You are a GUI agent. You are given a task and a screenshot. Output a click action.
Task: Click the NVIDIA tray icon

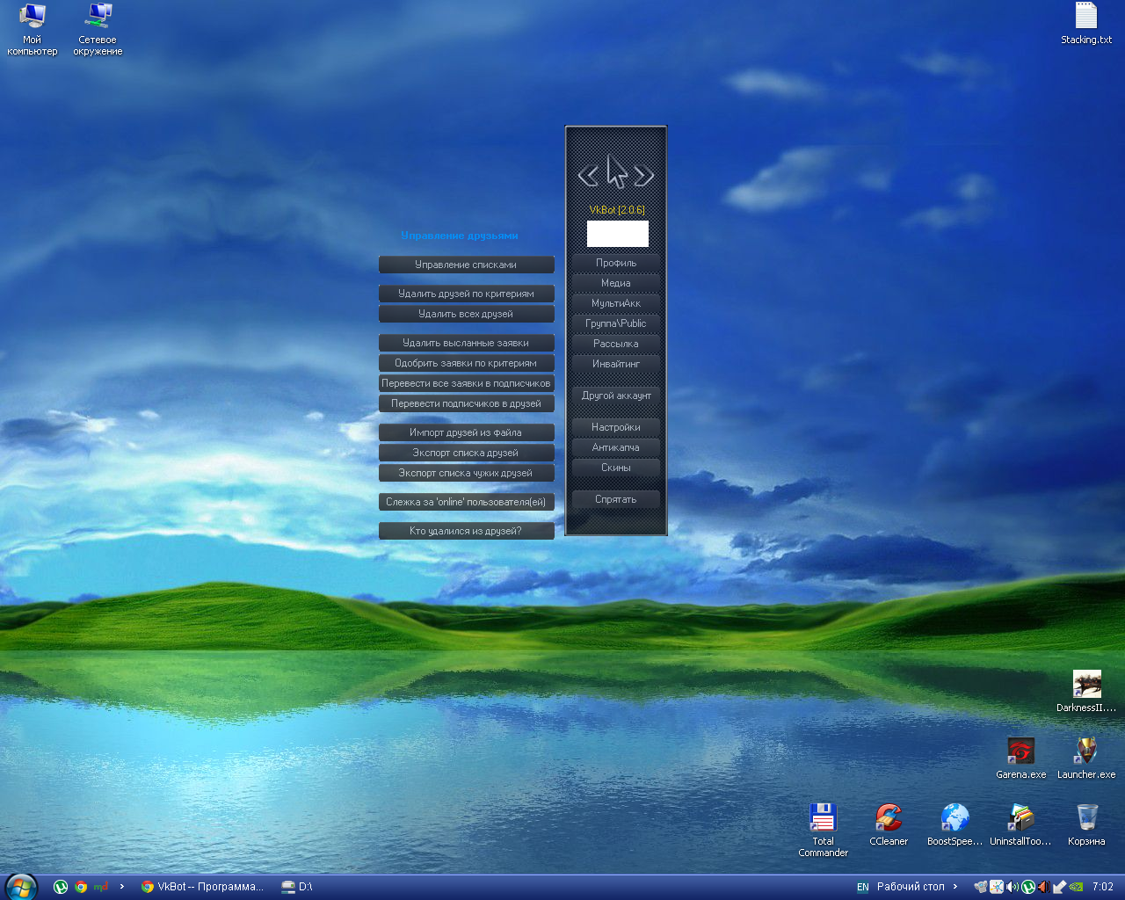1076,887
